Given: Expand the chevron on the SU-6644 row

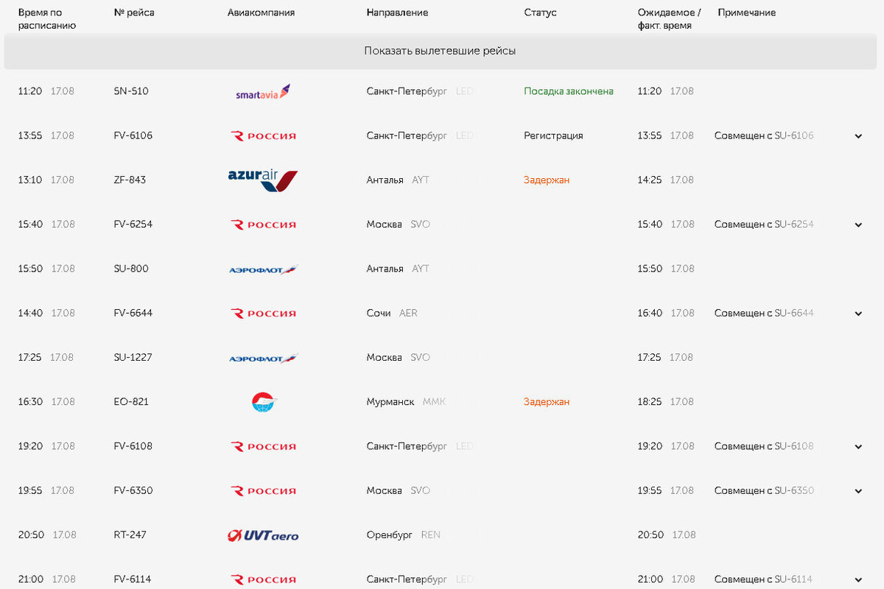Looking at the screenshot, I should (x=858, y=314).
